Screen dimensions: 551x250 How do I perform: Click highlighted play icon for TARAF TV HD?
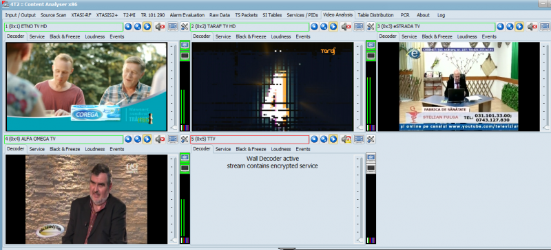coord(333,27)
